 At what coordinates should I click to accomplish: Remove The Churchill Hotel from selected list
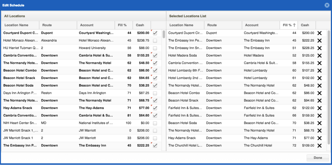[x=319, y=145]
